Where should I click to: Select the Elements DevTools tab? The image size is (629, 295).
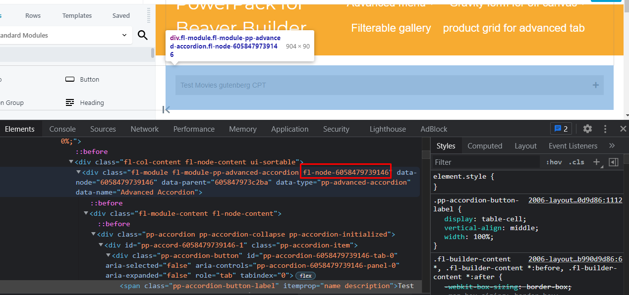[20, 129]
